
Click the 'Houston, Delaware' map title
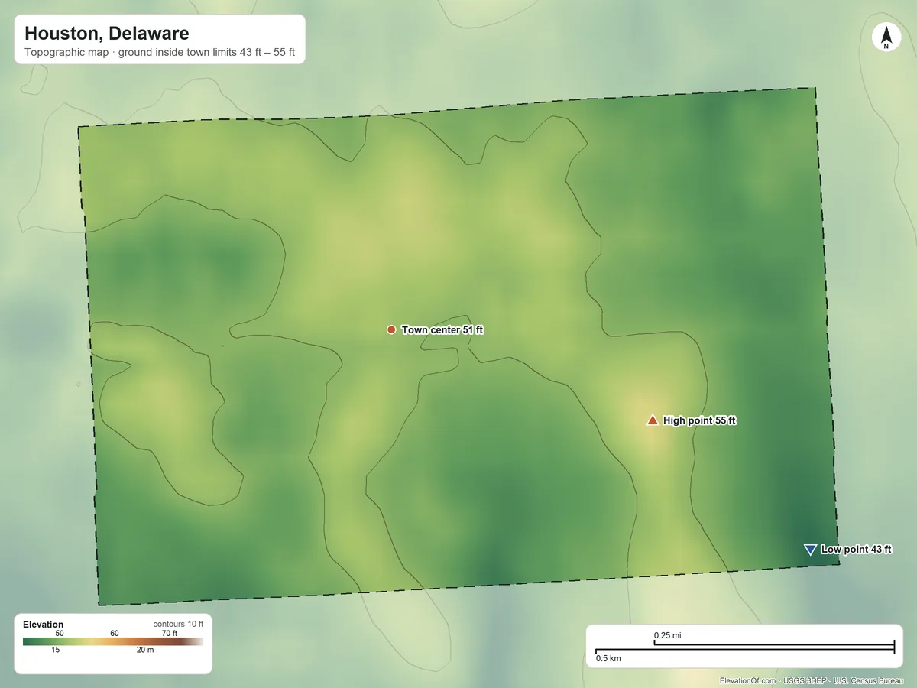tap(107, 34)
